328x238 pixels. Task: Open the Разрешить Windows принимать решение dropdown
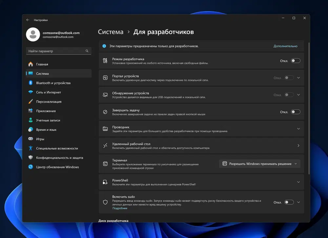[259, 164]
